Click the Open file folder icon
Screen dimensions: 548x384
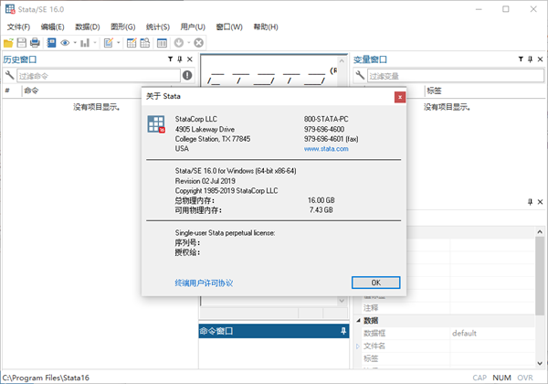8,43
